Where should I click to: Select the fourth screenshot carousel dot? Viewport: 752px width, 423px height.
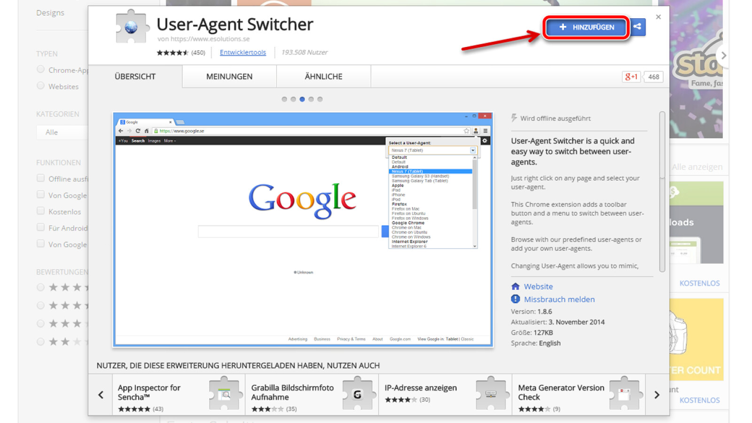[x=311, y=99]
